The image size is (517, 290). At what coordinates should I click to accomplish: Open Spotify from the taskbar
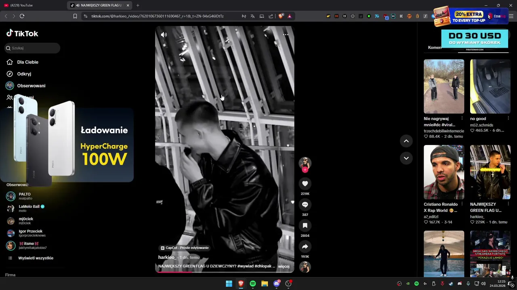[253, 284]
